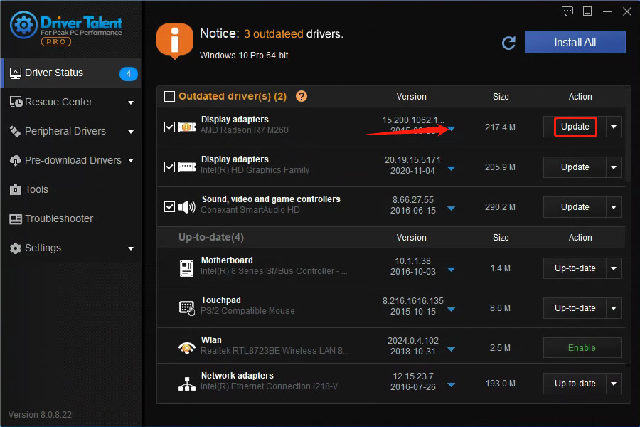
Task: Expand version list for Wlan 2024.0.4.102
Action: click(x=451, y=349)
